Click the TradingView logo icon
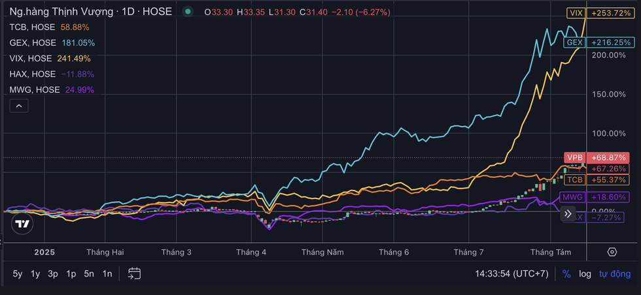Image resolution: width=641 pixels, height=295 pixels. 23,224
